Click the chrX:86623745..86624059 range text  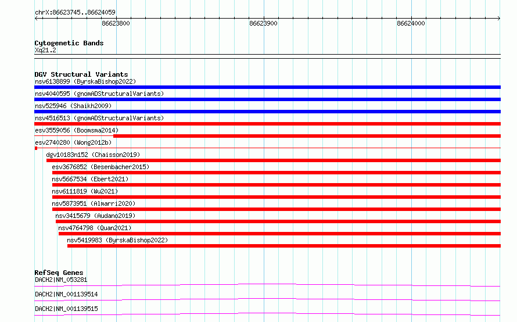(75, 12)
